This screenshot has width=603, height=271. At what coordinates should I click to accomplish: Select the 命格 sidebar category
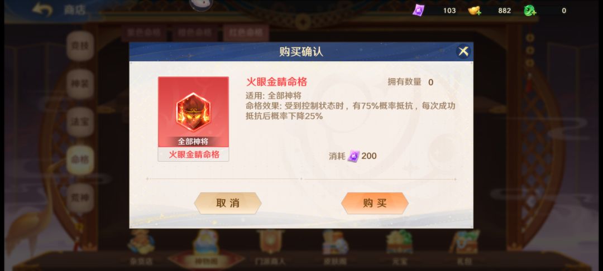[x=80, y=159]
